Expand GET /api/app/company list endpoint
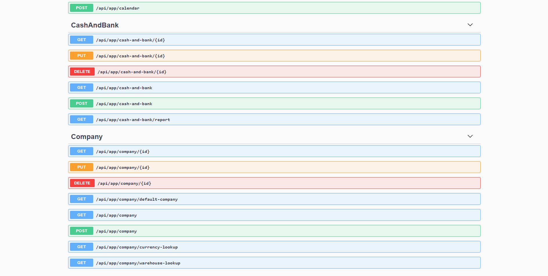The width and height of the screenshot is (548, 276). [116, 215]
